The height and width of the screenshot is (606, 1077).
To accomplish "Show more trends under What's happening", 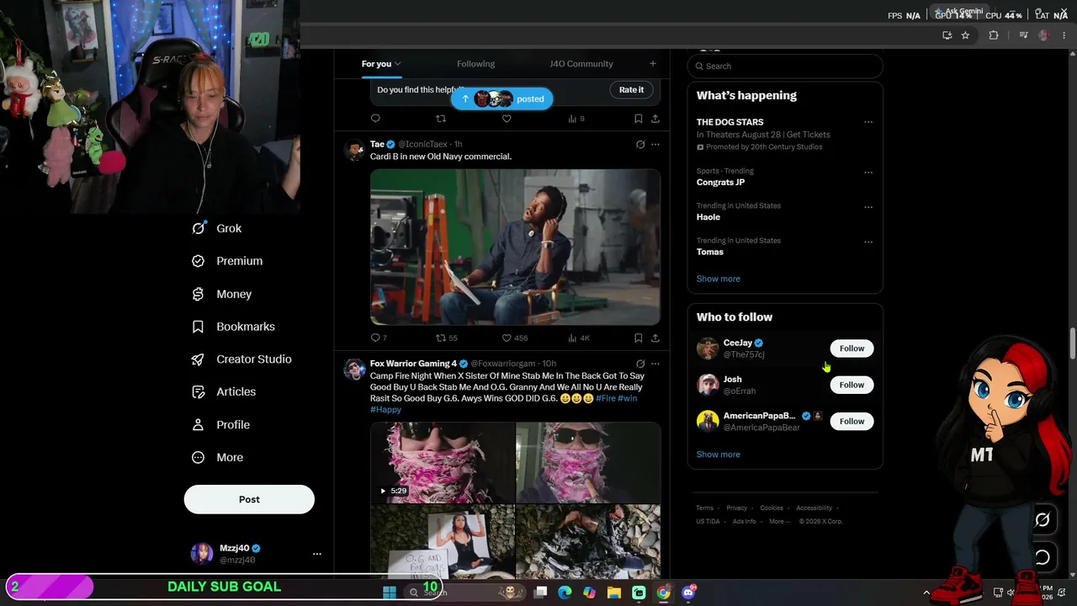I will pyautogui.click(x=718, y=279).
